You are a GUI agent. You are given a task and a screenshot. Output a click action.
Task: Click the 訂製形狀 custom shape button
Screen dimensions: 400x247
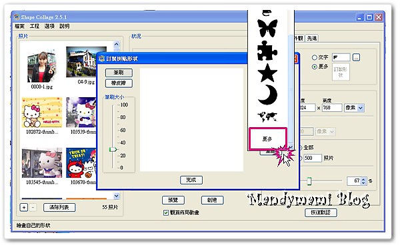click(340, 73)
